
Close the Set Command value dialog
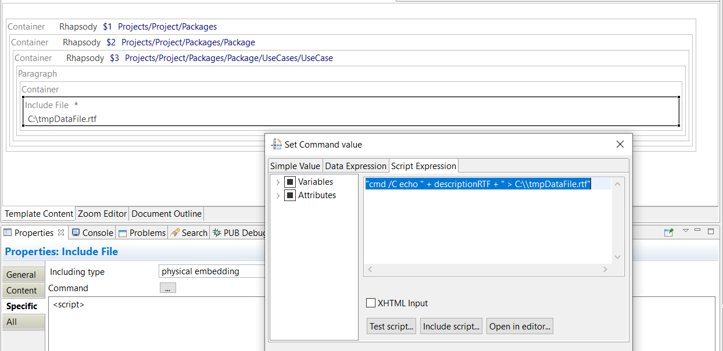click(x=620, y=144)
